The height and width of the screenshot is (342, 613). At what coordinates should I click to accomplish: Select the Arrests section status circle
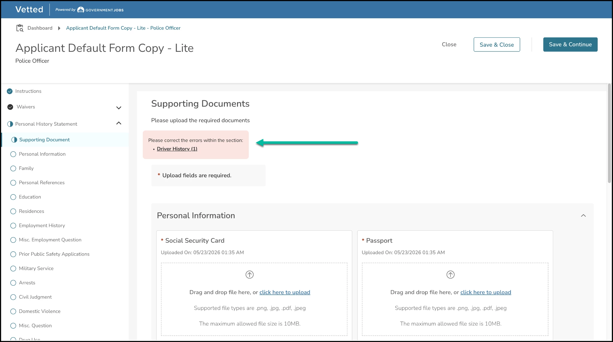(x=13, y=283)
